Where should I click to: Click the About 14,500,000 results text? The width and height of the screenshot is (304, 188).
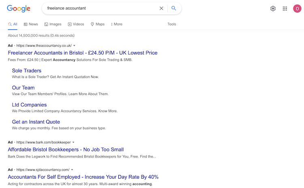click(41, 36)
